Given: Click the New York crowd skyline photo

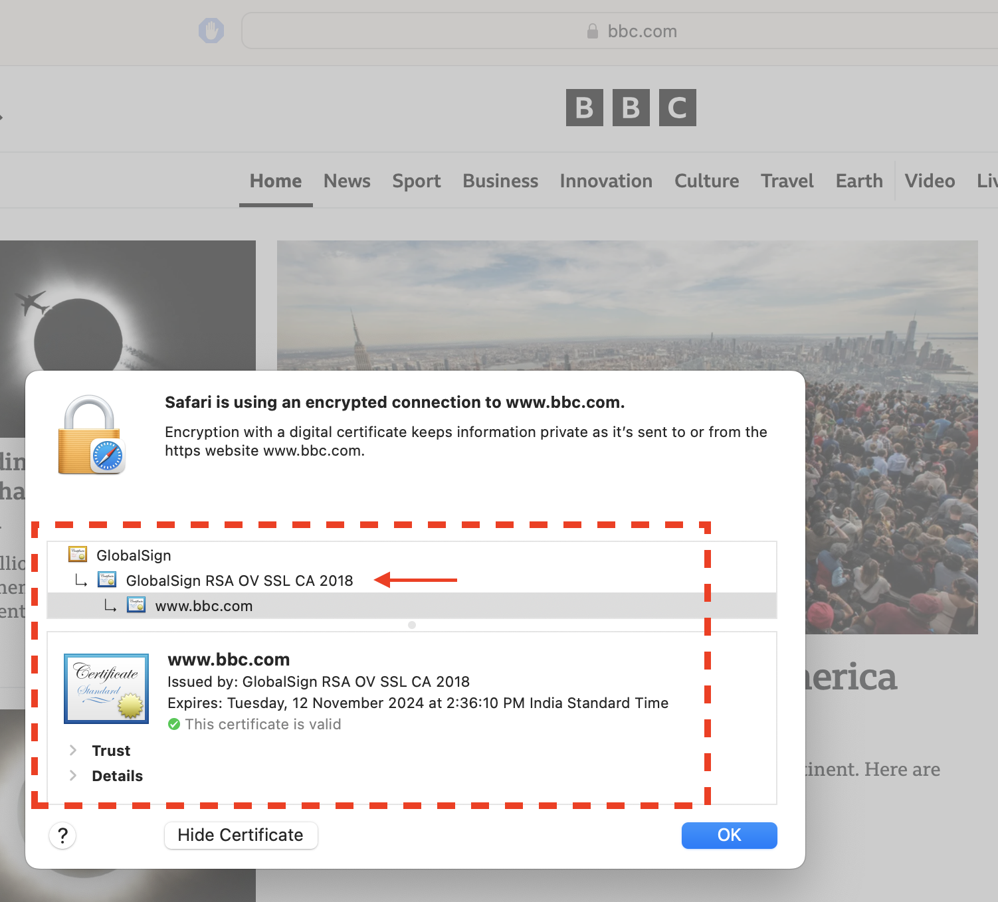Looking at the screenshot, I should pos(627,306).
